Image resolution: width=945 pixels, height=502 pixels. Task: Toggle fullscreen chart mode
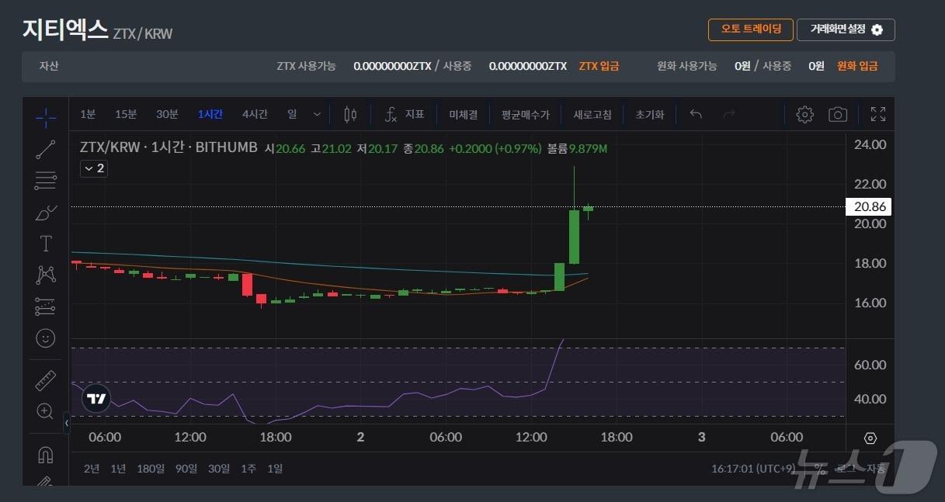point(878,113)
